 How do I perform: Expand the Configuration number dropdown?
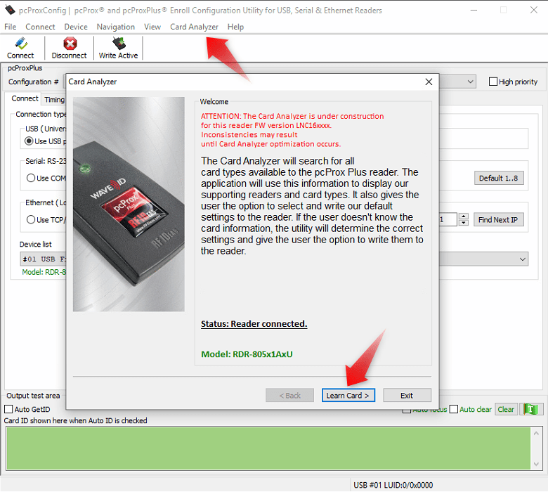point(471,82)
